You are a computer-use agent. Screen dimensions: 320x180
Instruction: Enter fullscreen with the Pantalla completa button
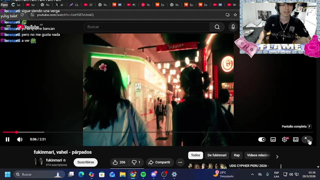coord(307,139)
